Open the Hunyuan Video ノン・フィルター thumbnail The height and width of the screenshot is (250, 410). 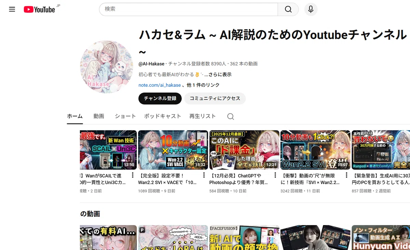point(381,237)
